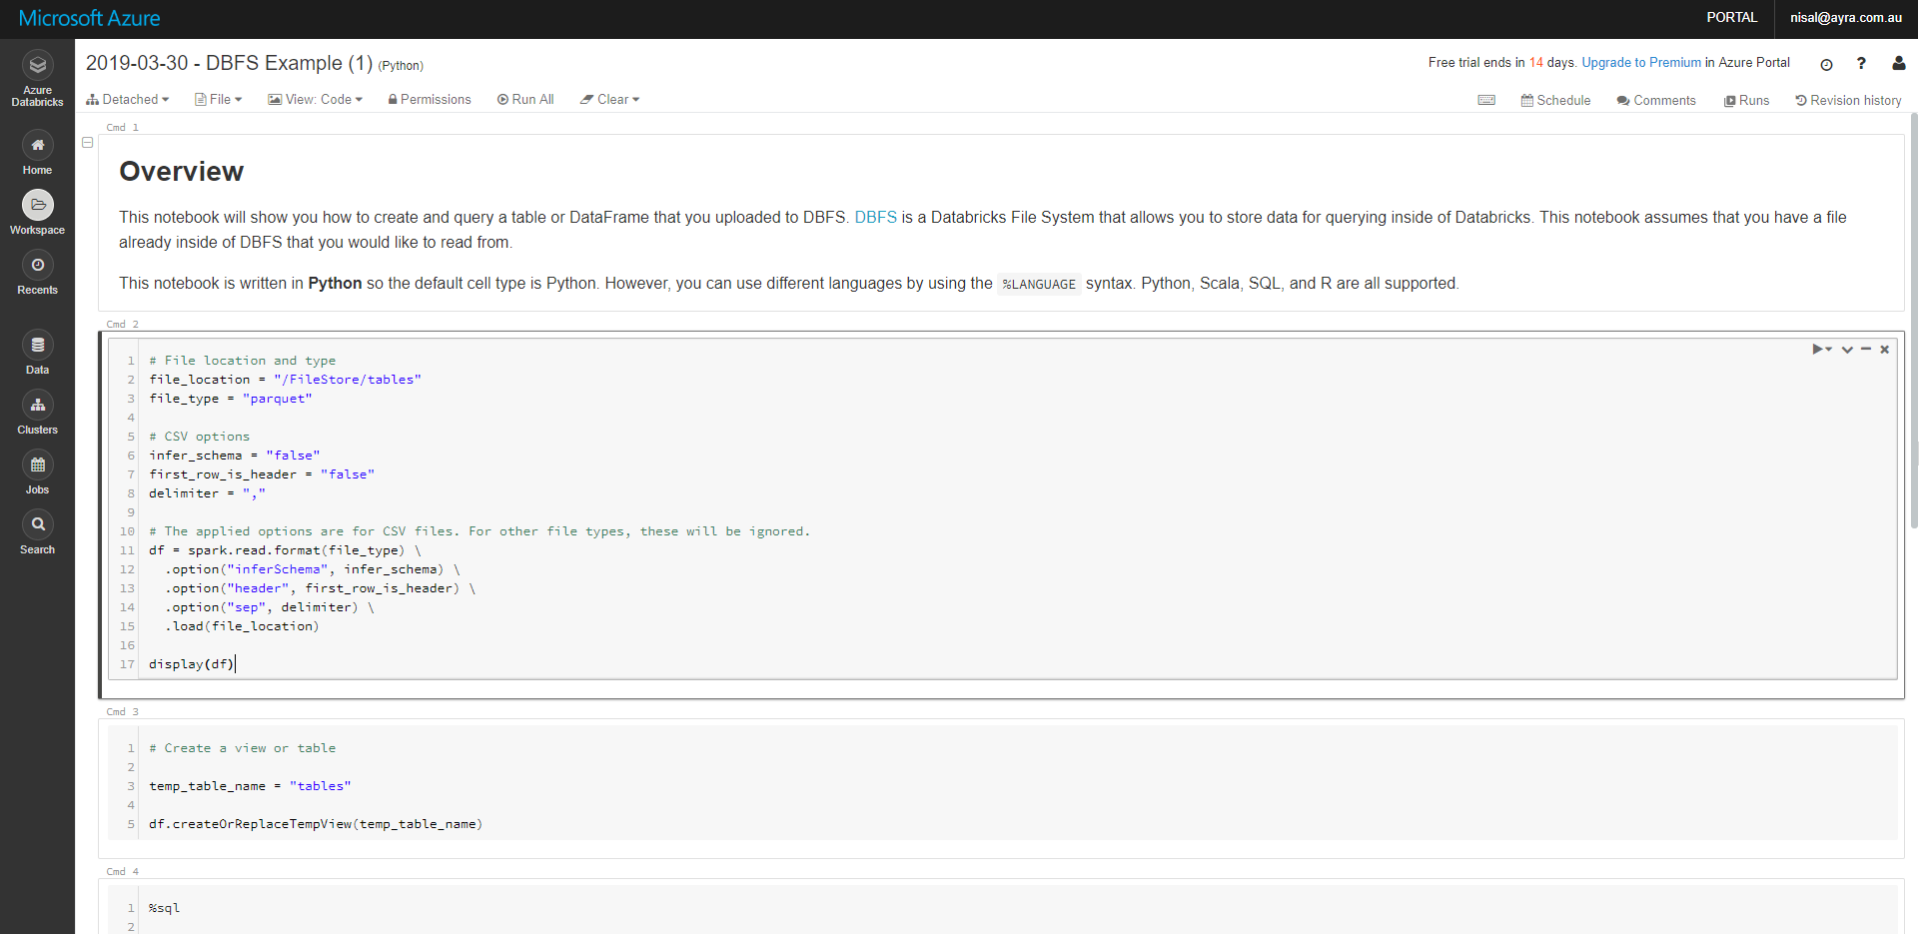The height and width of the screenshot is (934, 1919).
Task: Click the temp_table_name line in Cmd 3
Action: (250, 786)
